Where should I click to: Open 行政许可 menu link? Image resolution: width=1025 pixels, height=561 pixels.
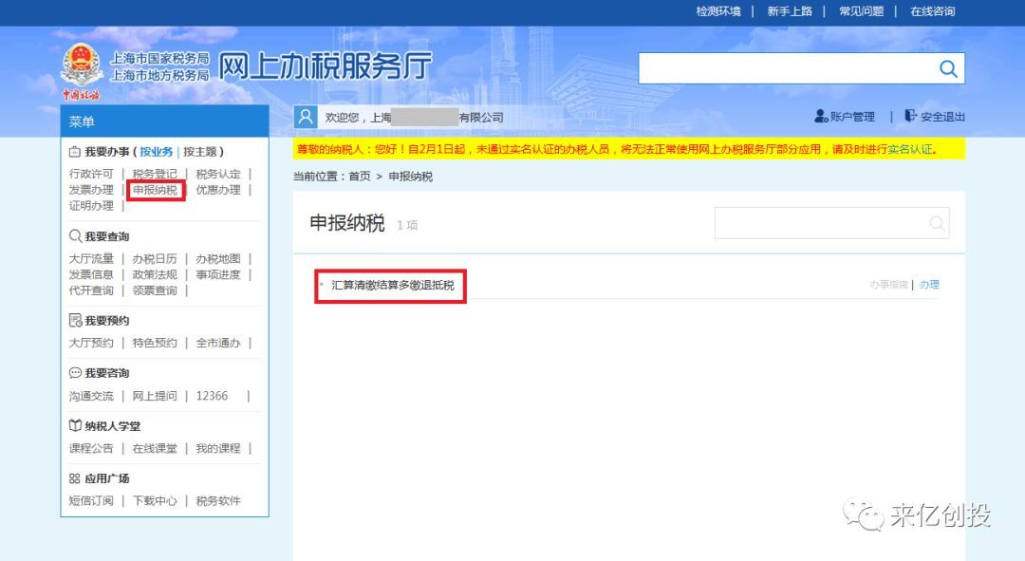[91, 174]
